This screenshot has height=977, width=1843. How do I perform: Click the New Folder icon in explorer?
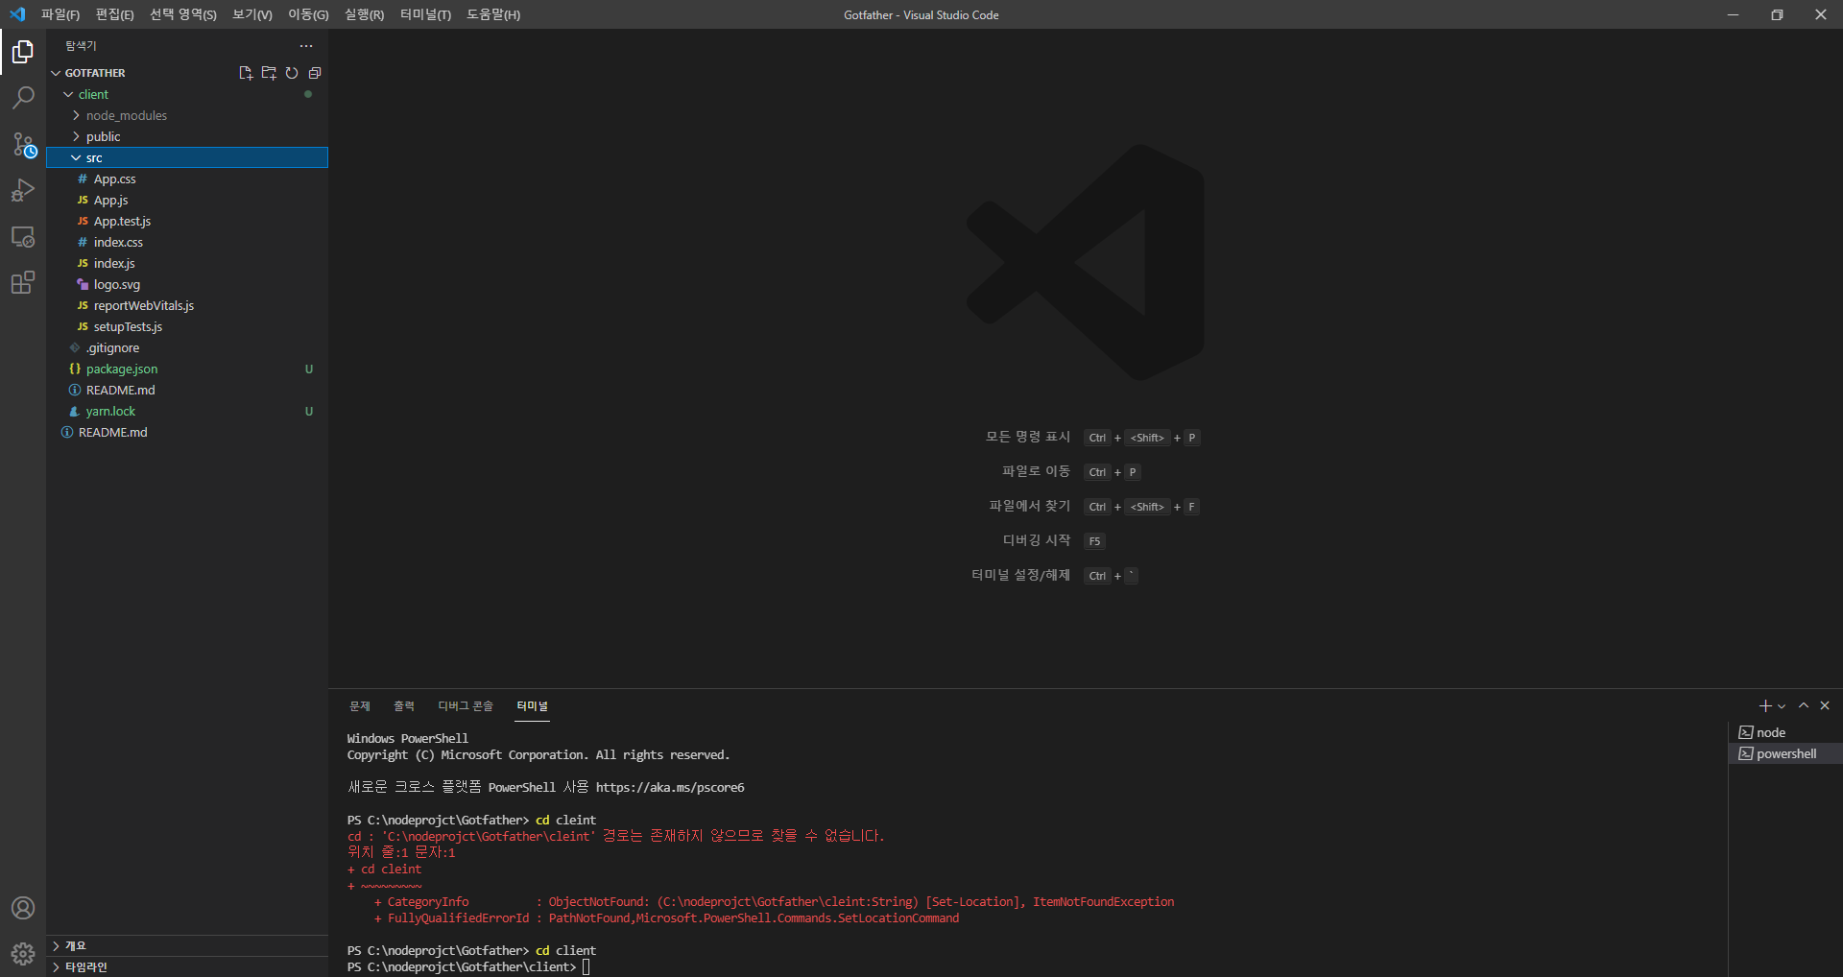(x=269, y=73)
